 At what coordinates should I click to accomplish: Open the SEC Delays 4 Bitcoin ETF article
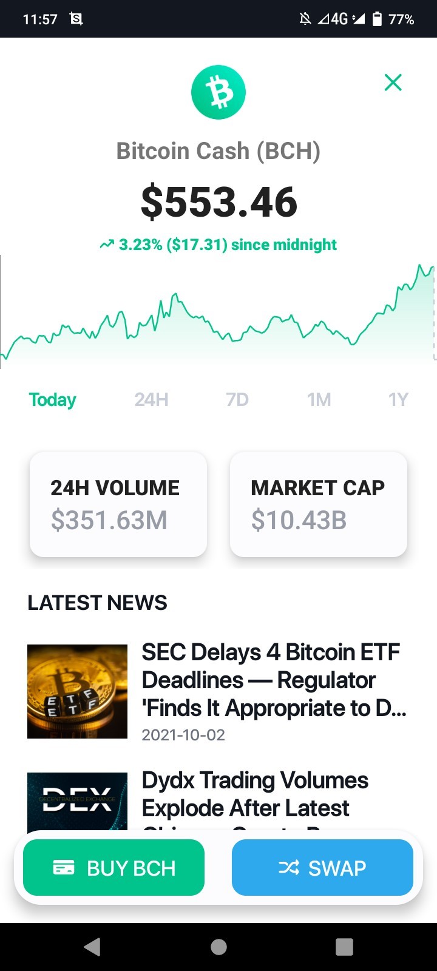pyautogui.click(x=274, y=680)
